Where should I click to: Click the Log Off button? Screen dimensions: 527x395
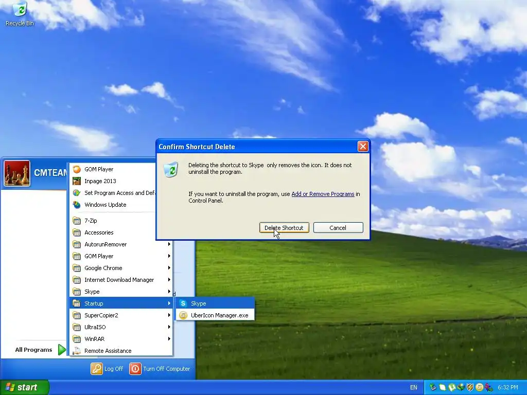click(107, 369)
